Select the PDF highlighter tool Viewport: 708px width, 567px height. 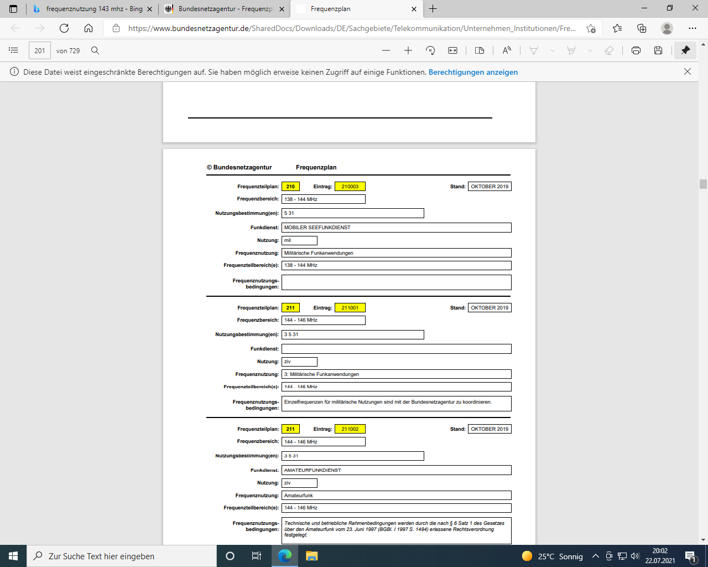click(x=571, y=50)
